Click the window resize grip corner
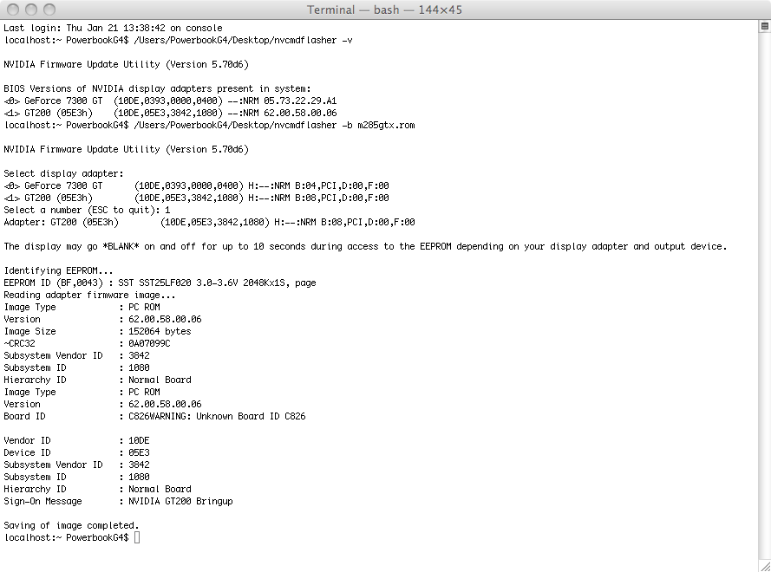Screen dimensions: 771x572 click(765, 567)
